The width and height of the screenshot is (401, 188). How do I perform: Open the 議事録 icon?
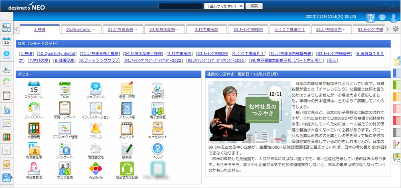click(x=127, y=150)
